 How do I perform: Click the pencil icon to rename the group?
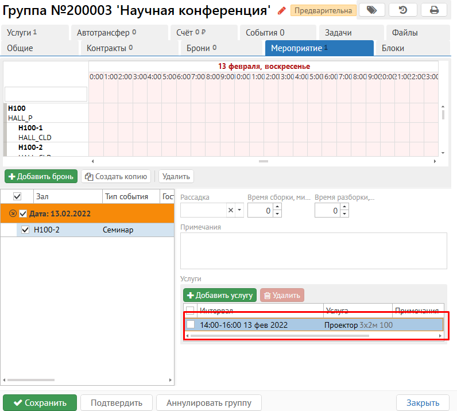click(x=281, y=10)
